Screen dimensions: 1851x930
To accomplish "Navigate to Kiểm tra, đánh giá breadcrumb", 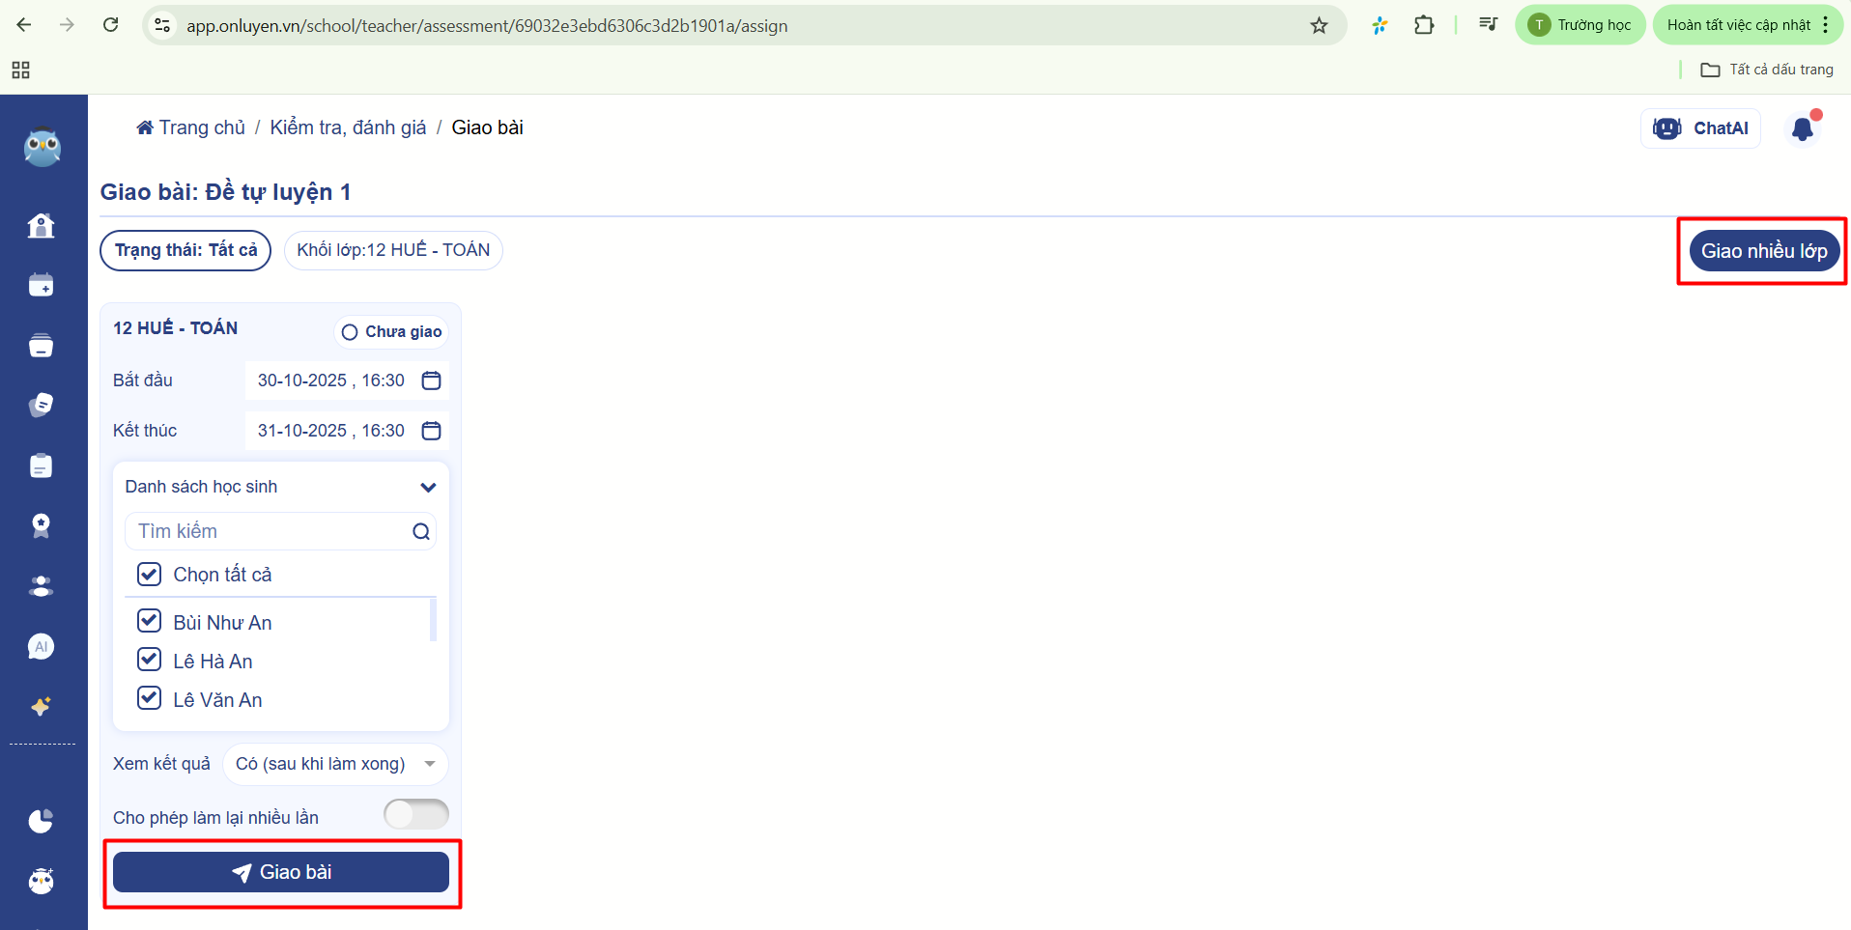I will 348,127.
